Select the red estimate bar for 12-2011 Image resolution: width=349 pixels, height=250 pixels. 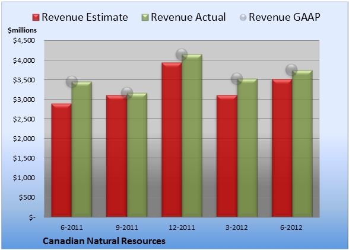coord(172,140)
